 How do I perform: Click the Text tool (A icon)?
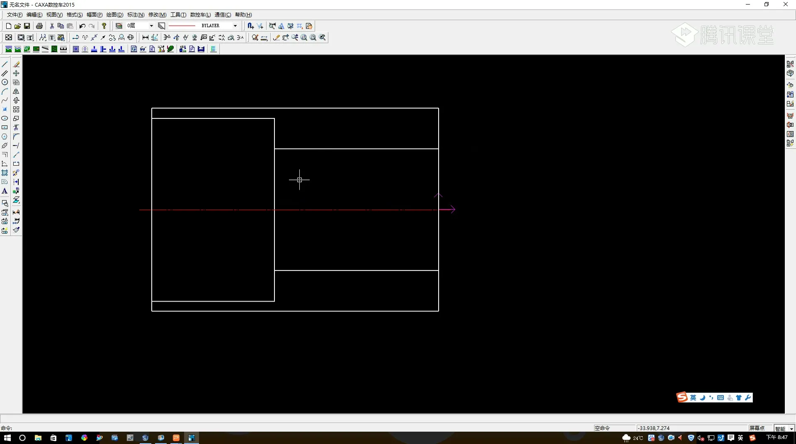pyautogui.click(x=5, y=191)
